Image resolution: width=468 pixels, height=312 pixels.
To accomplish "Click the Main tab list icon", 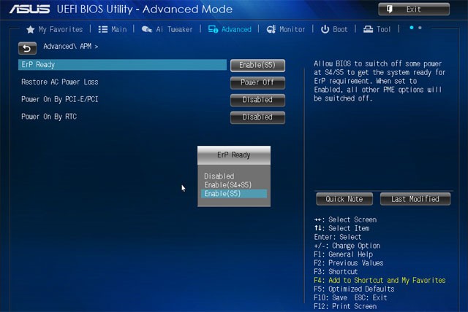I will coord(103,30).
